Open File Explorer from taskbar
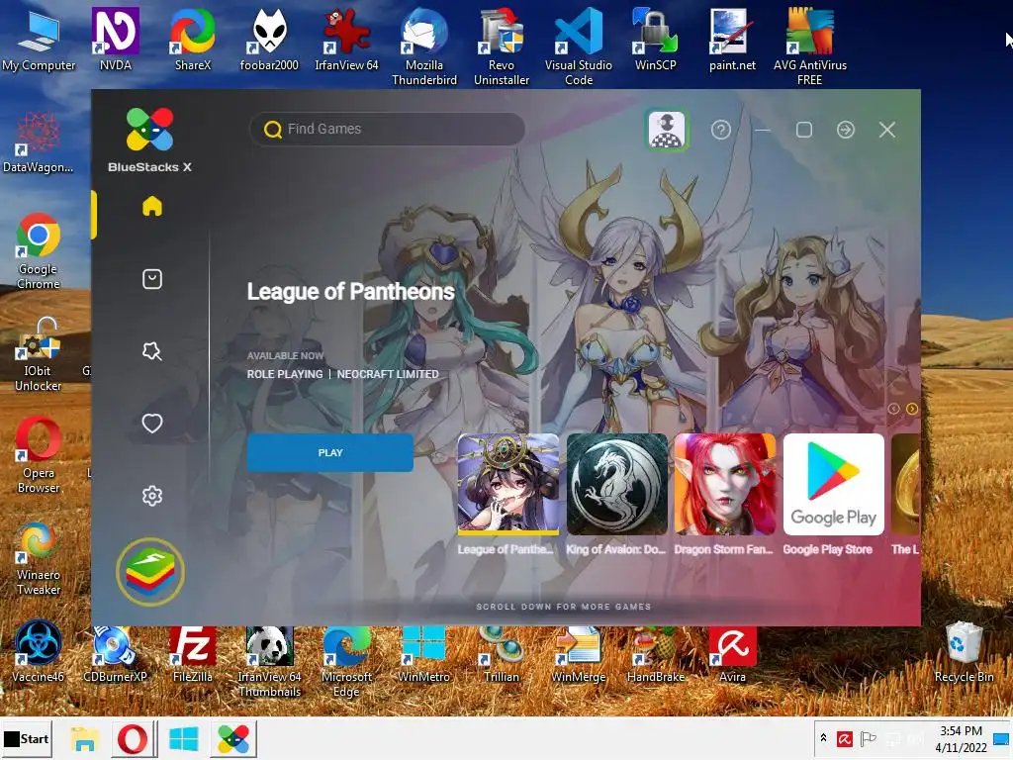 click(x=84, y=738)
